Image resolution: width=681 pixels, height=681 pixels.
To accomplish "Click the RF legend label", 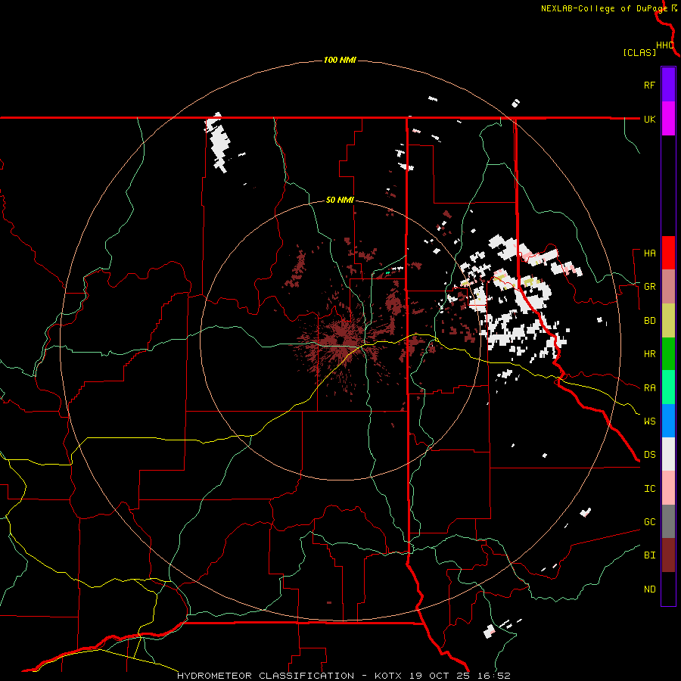I will point(649,85).
